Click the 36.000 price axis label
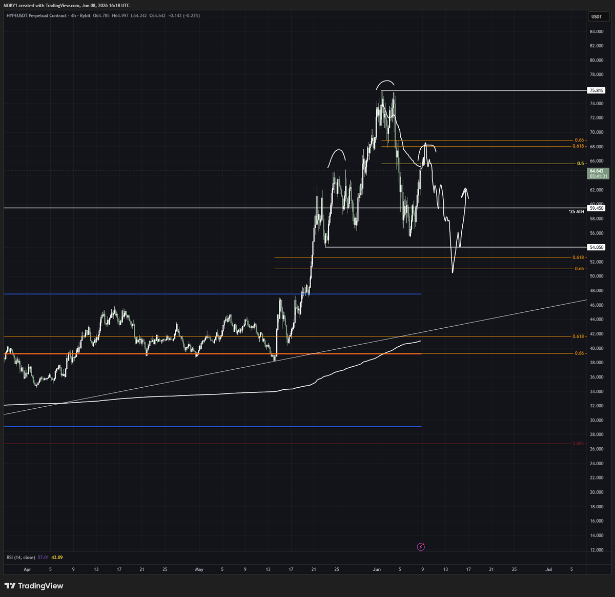The width and height of the screenshot is (615, 597). click(597, 377)
